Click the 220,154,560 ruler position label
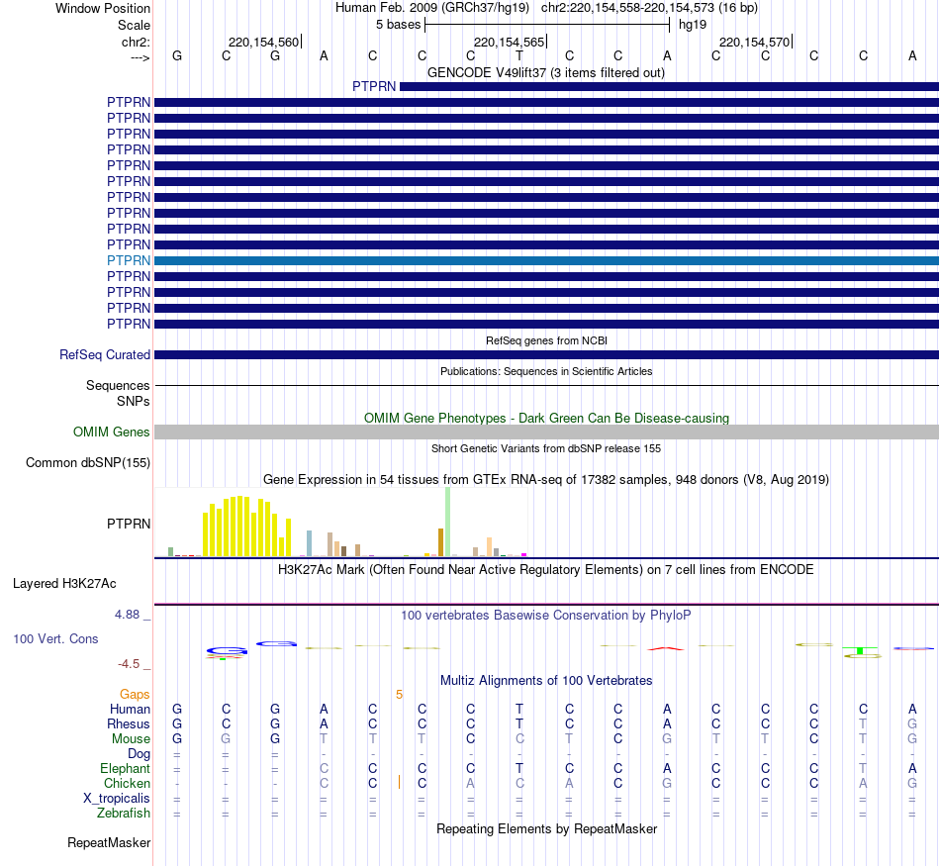 263,42
